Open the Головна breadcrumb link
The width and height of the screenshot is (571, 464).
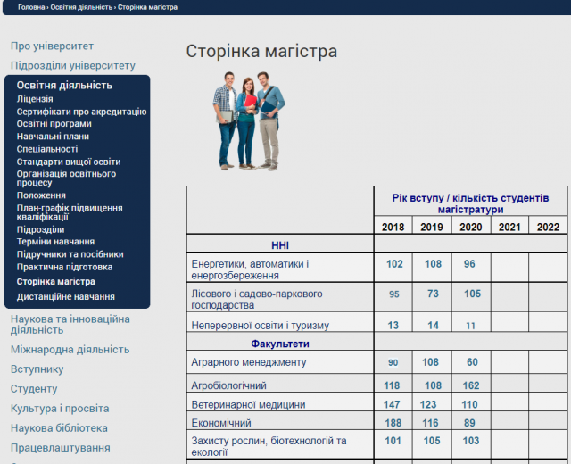click(x=31, y=7)
